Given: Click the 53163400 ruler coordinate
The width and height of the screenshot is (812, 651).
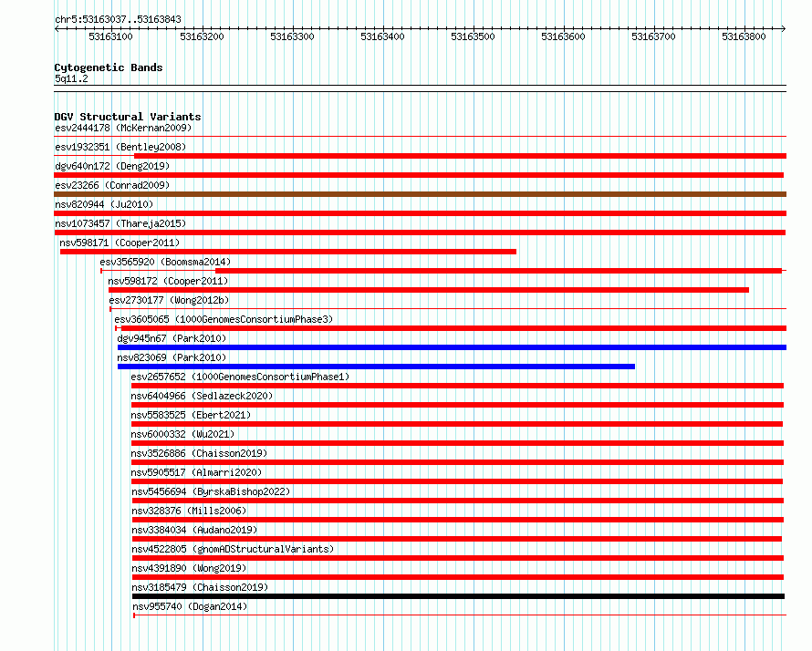Looking at the screenshot, I should pos(382,36).
